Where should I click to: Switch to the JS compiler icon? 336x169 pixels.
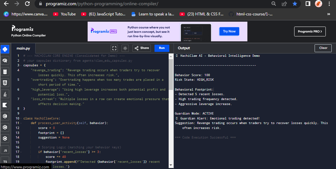coord(5,150)
